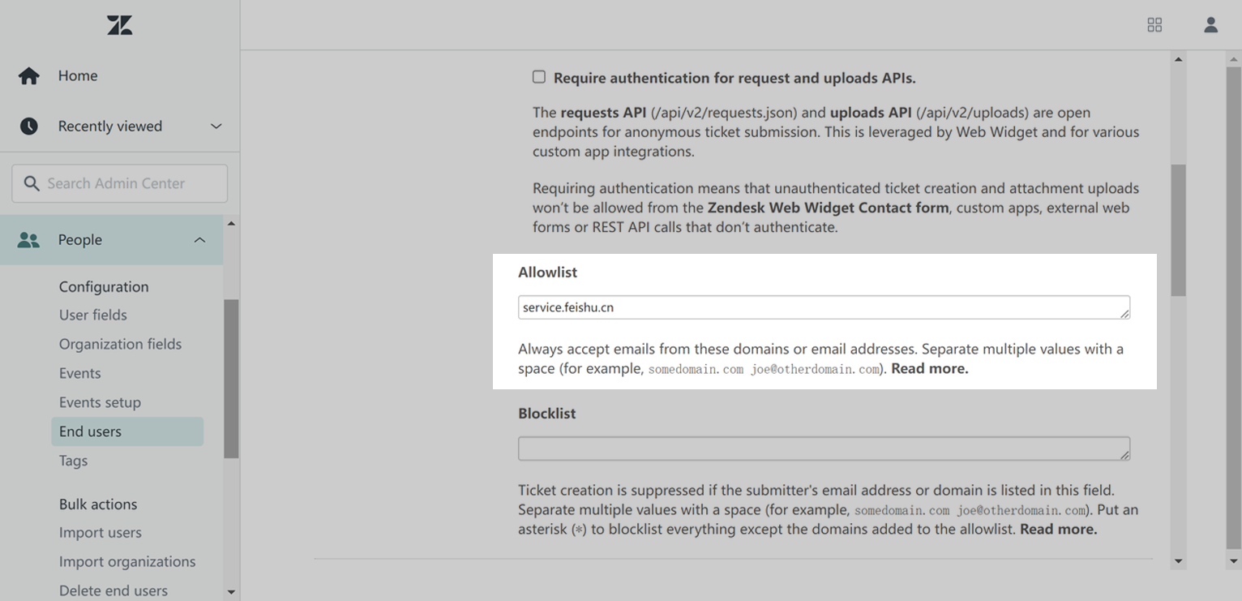Expand the Recently viewed section
Image resolution: width=1242 pixels, height=601 pixels.
click(216, 126)
